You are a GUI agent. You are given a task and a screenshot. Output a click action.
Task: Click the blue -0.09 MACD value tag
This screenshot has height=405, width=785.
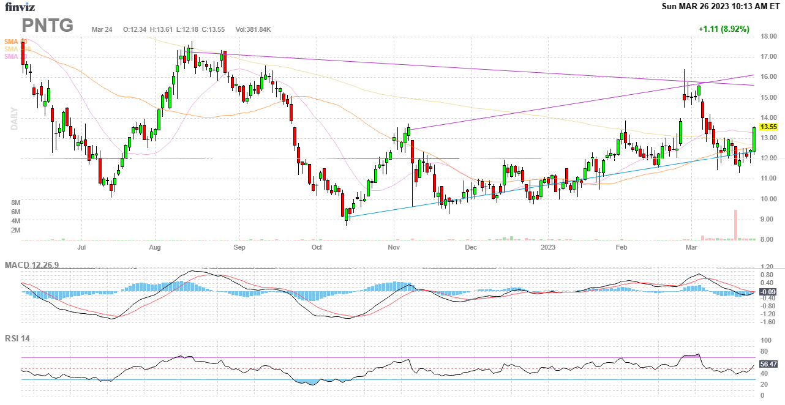click(767, 292)
